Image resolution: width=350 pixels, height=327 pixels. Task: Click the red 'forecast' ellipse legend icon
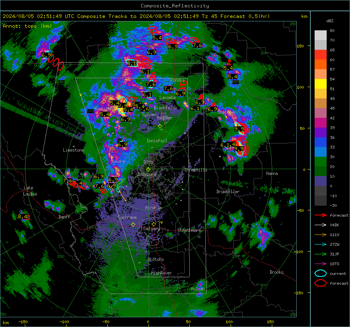pos(320,283)
